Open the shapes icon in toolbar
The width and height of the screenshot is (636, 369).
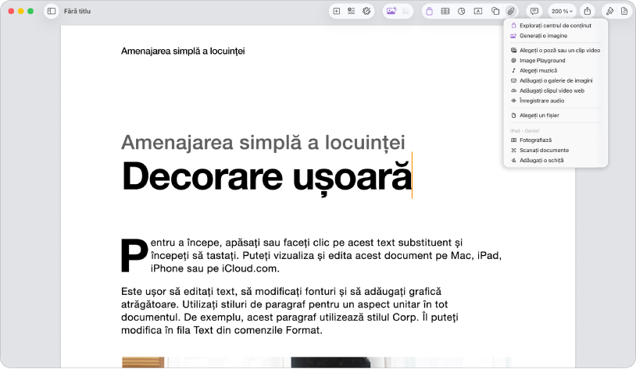[495, 12]
